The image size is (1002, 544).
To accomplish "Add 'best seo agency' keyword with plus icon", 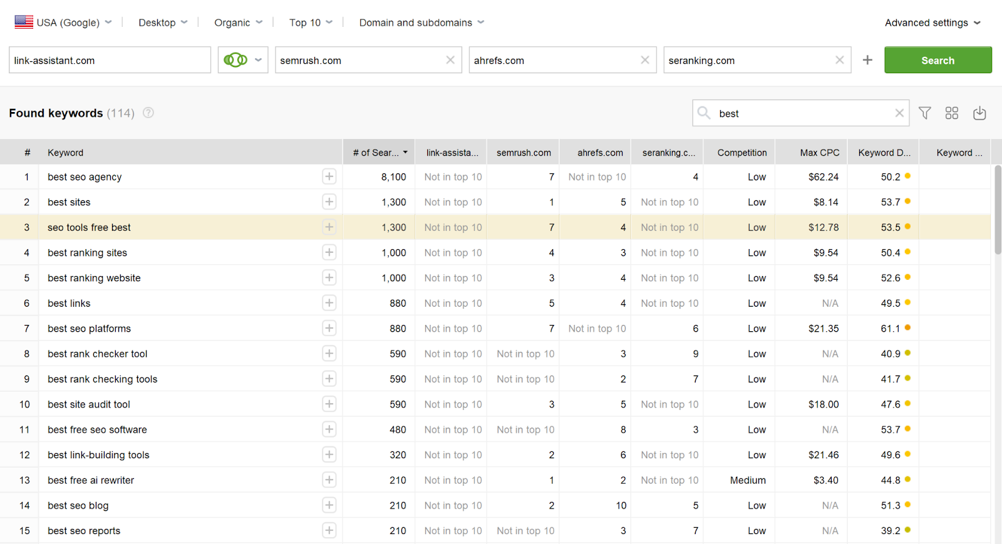I will (x=329, y=177).
